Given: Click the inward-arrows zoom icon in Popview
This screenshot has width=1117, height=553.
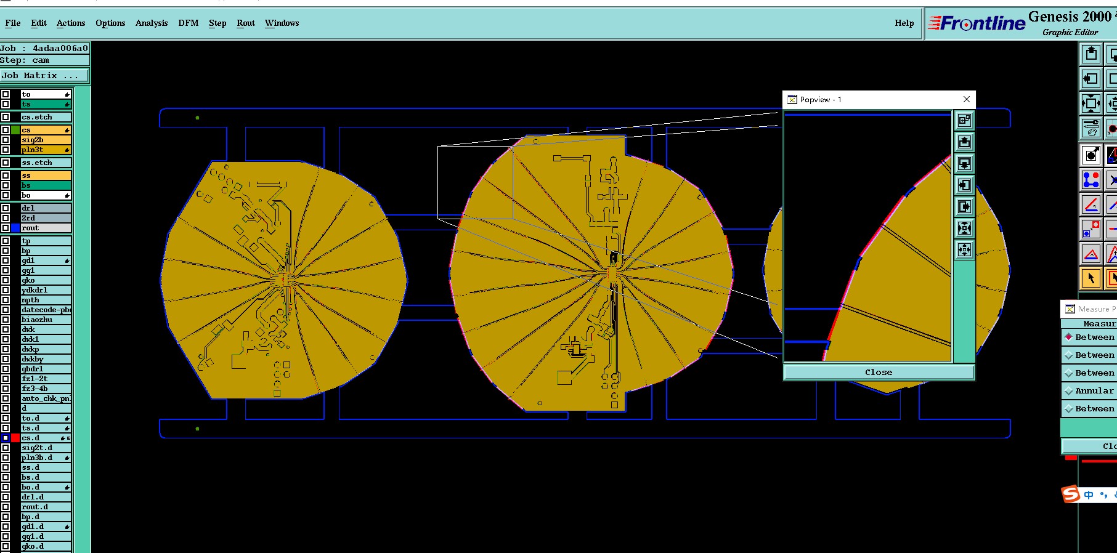Looking at the screenshot, I should (964, 228).
